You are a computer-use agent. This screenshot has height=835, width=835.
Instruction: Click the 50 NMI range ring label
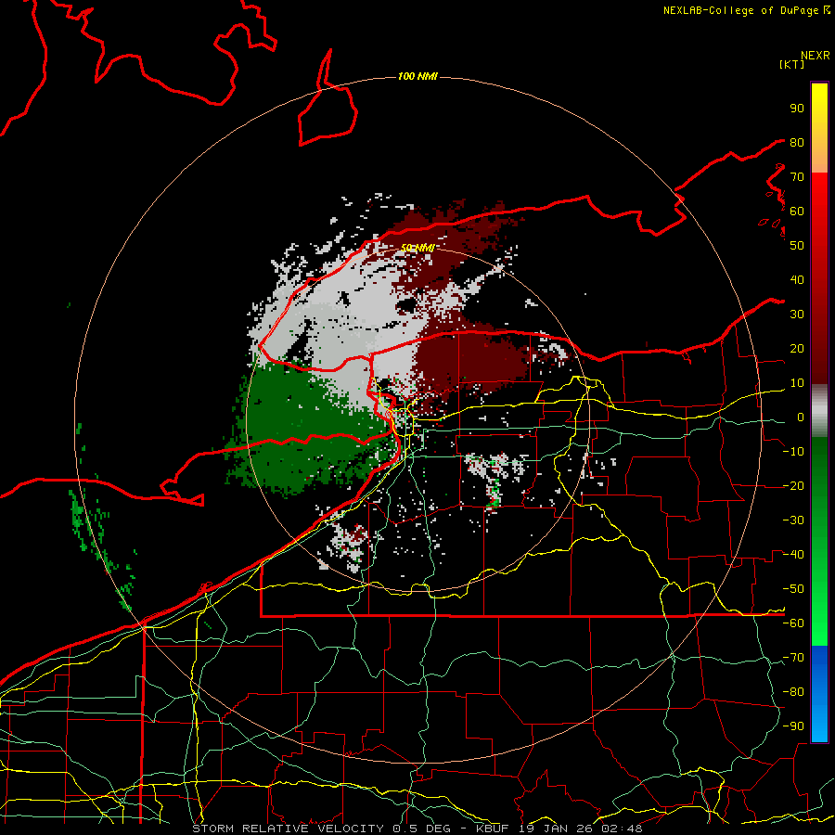[417, 248]
